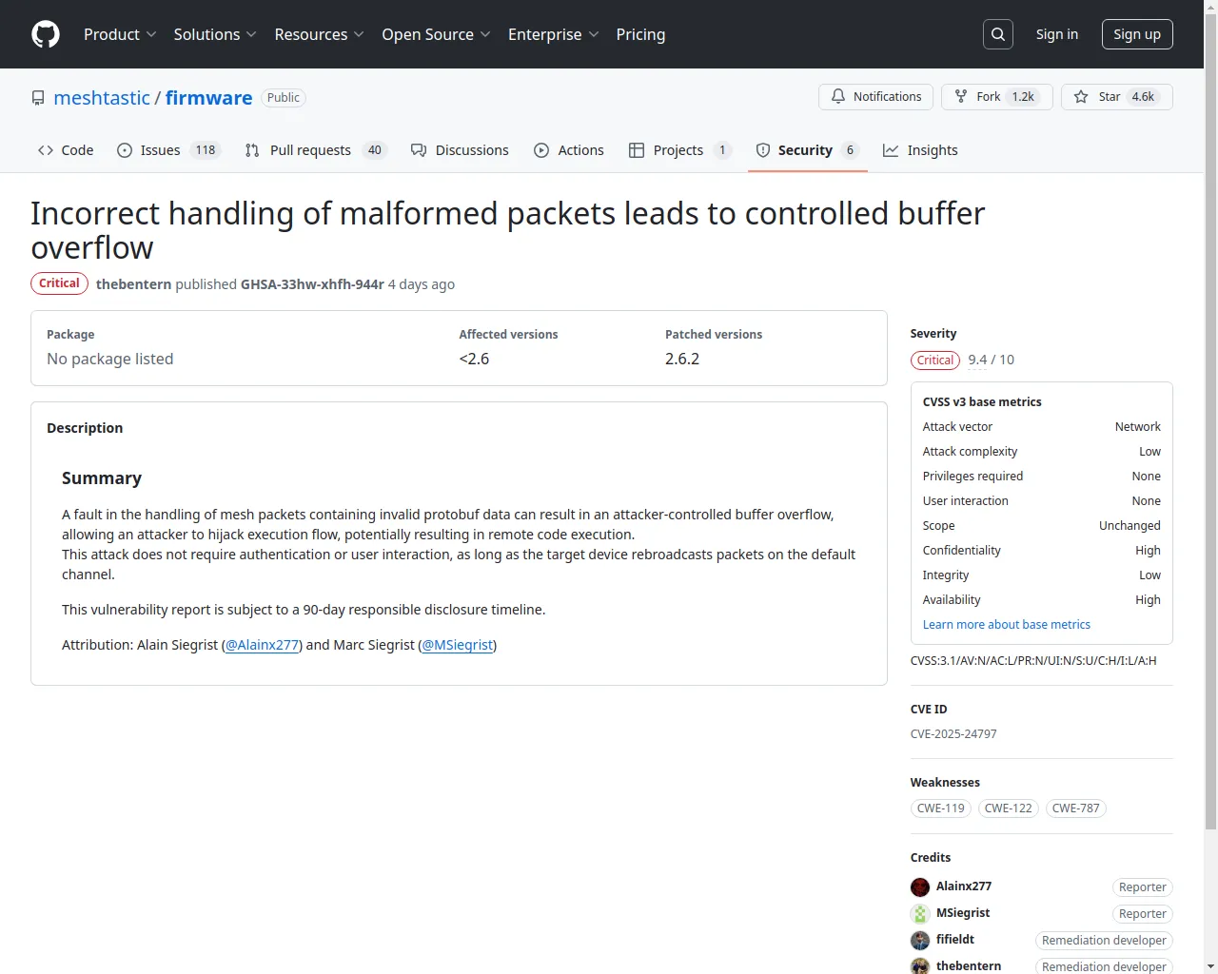Open the Projects tab
This screenshot has height=974, width=1218.
click(679, 150)
